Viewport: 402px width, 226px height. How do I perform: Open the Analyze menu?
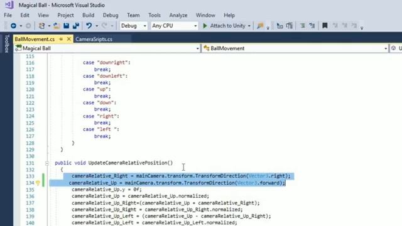tap(178, 15)
